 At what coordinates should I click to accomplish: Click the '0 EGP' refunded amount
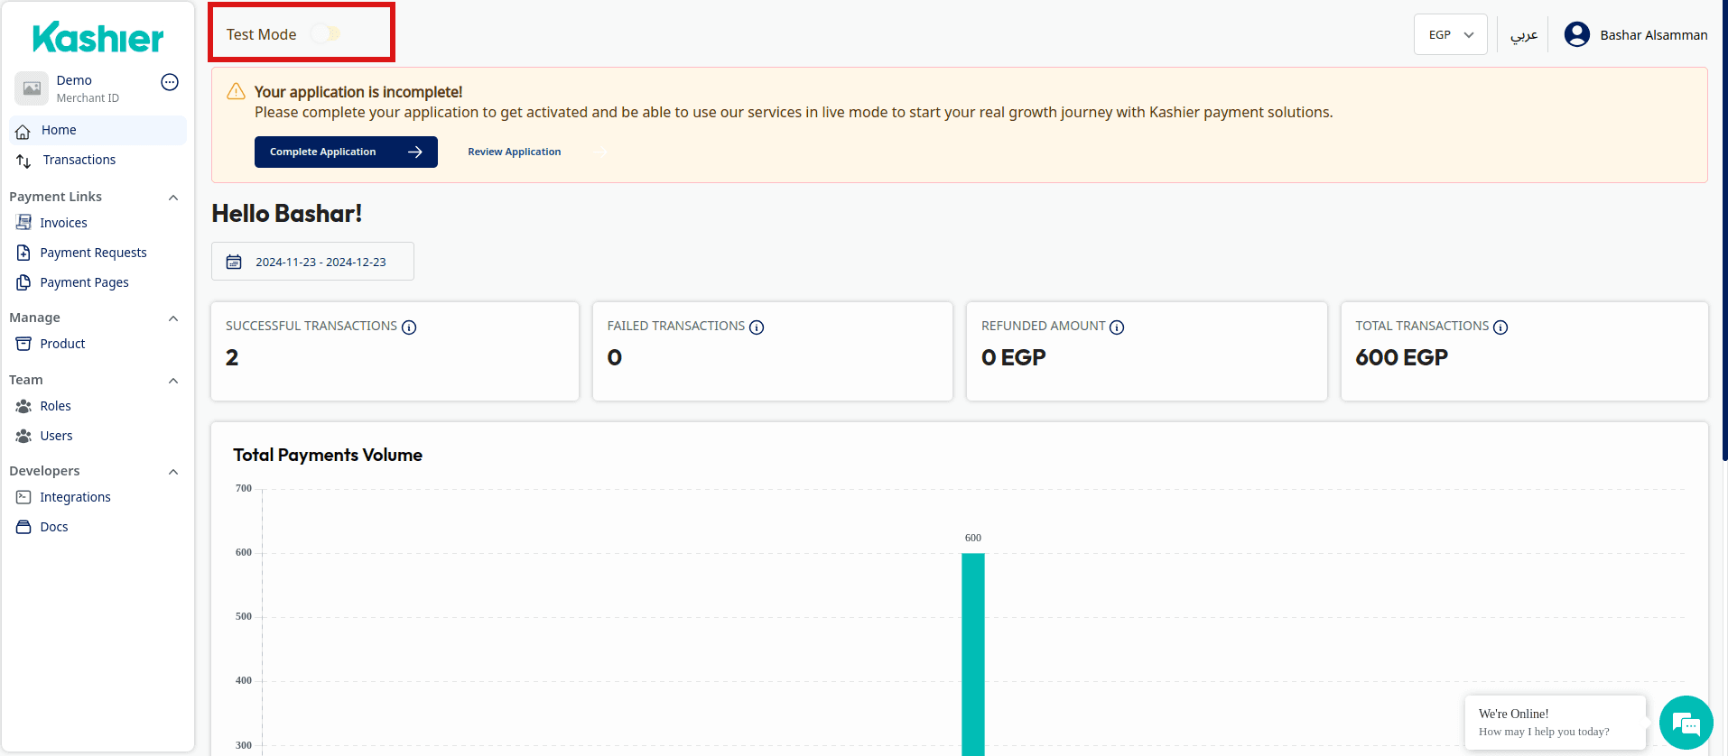pyautogui.click(x=1014, y=358)
